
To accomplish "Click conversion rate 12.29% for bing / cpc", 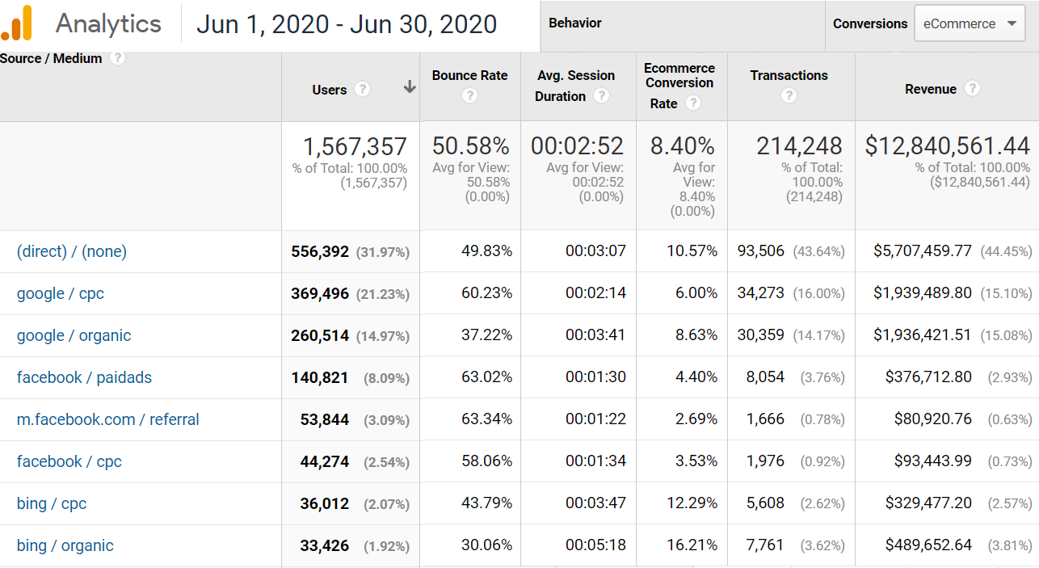I will tap(692, 503).
